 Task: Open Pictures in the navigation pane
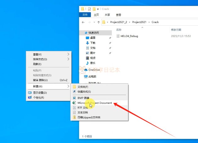pos(93,53)
